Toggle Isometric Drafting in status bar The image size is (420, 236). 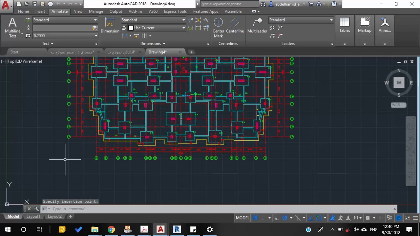pyautogui.click(x=298, y=218)
